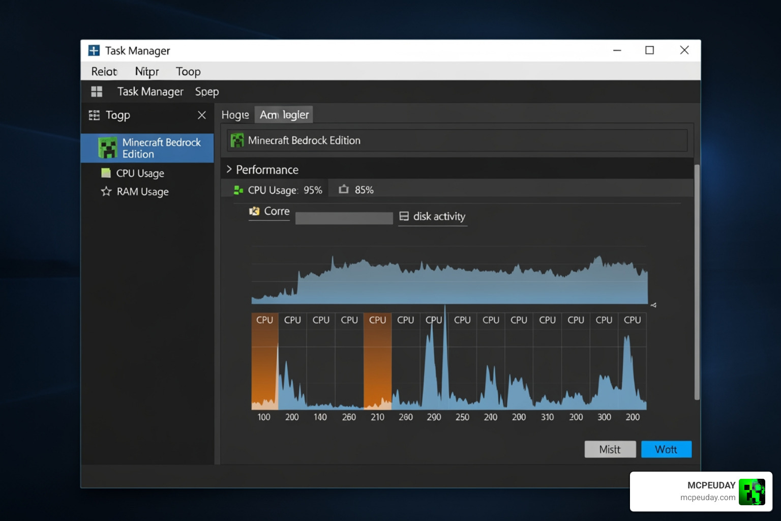Select the second orange CPU core above 210
The image size is (781, 521).
click(377, 361)
